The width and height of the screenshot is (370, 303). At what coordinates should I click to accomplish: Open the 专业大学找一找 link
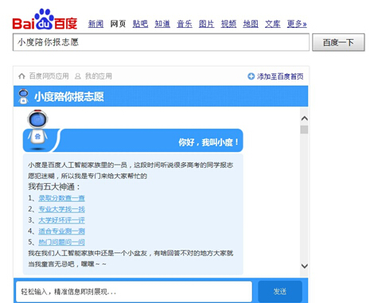coord(61,209)
